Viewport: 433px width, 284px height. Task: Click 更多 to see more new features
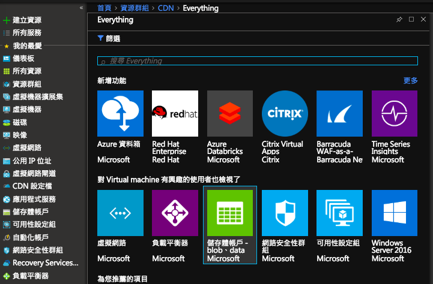(410, 80)
